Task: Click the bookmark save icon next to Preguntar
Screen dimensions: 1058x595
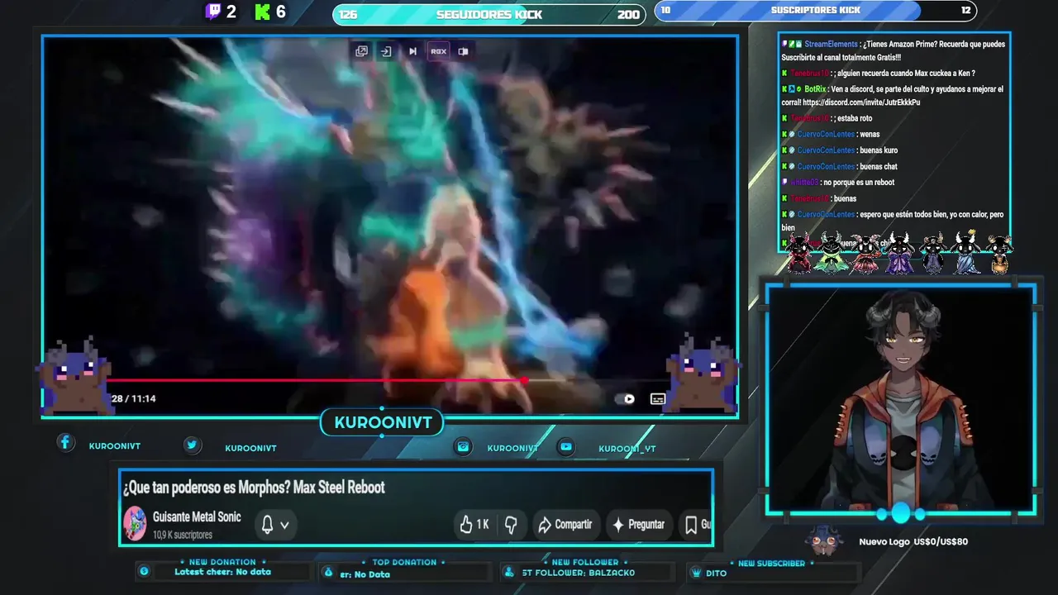Action: coord(691,524)
